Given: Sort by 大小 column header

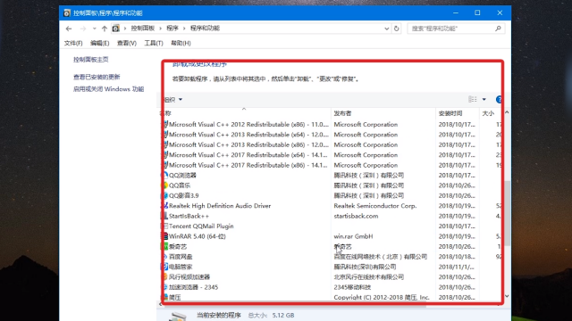Looking at the screenshot, I should click(x=488, y=113).
